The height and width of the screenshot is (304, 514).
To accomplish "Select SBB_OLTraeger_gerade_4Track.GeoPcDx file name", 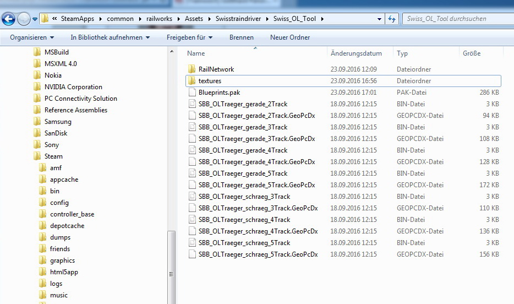I will (x=256, y=162).
